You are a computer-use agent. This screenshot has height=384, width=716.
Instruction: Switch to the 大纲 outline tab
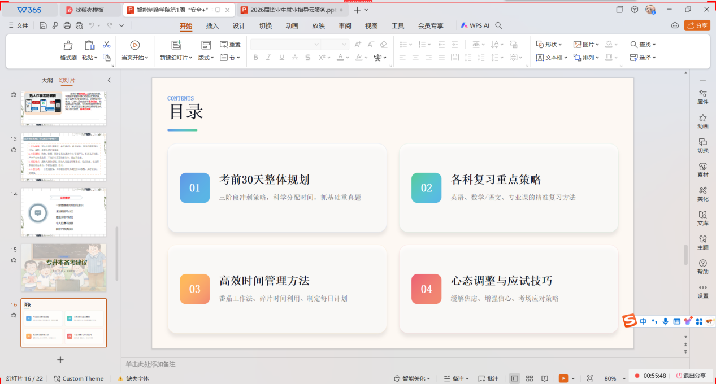pyautogui.click(x=47, y=80)
